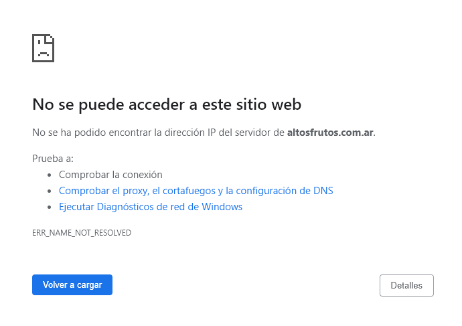Image resolution: width=462 pixels, height=326 pixels.
Task: Open the Detalles button
Action: tap(406, 285)
